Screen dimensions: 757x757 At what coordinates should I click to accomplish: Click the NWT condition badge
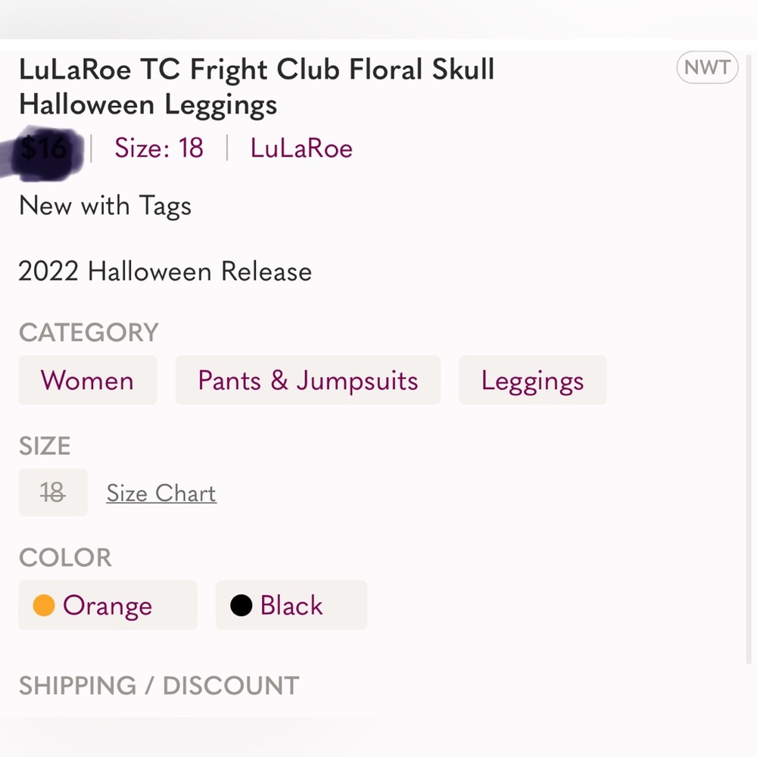(707, 67)
